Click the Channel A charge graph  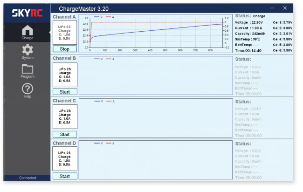coord(156,34)
